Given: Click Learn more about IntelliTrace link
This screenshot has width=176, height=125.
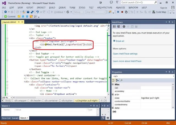Looking at the screenshot, I should (127, 61).
